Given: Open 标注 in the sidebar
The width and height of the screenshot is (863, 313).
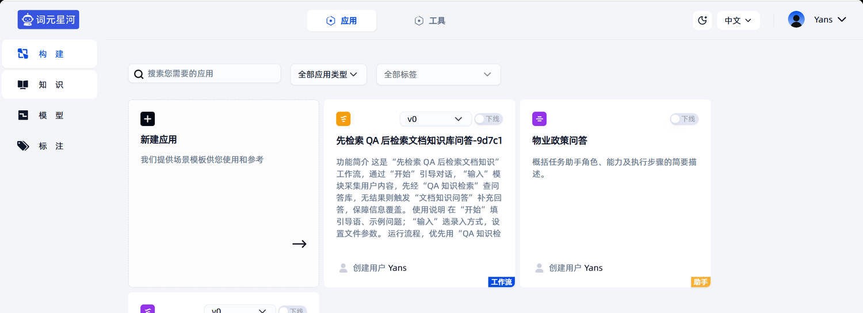Looking at the screenshot, I should 49,146.
